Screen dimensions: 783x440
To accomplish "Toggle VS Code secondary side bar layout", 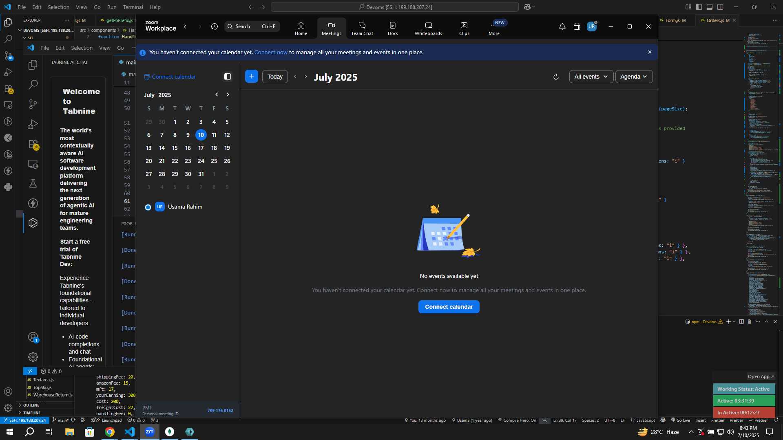I will pyautogui.click(x=720, y=7).
